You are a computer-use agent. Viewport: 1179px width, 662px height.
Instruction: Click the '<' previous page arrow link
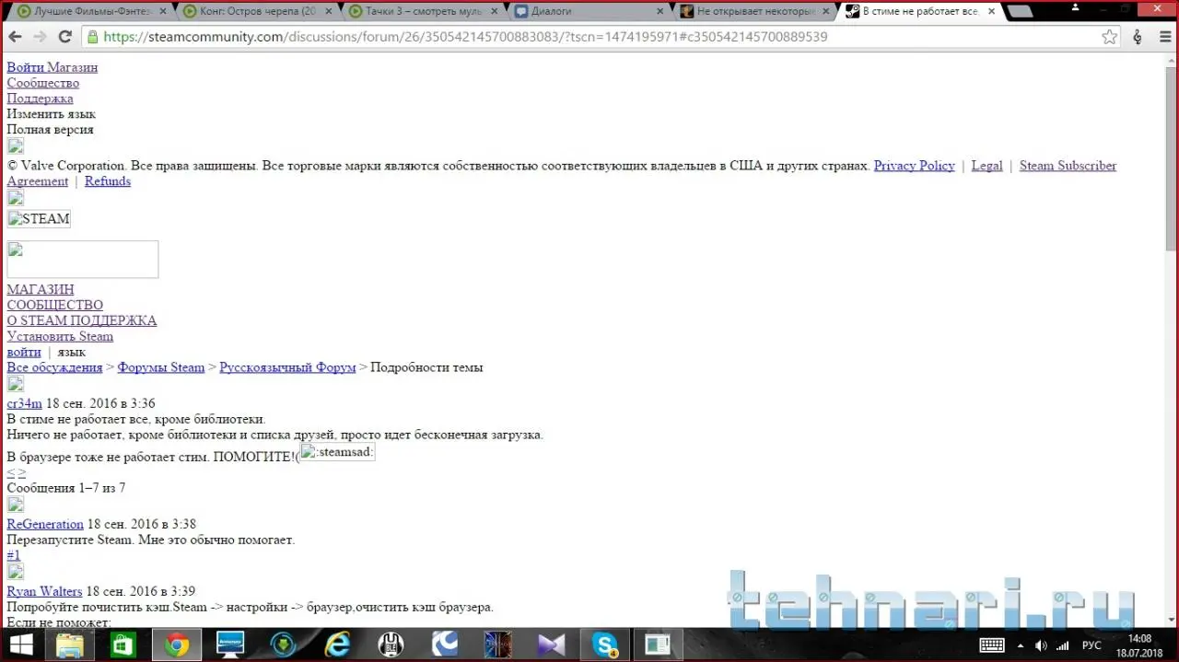(x=10, y=472)
